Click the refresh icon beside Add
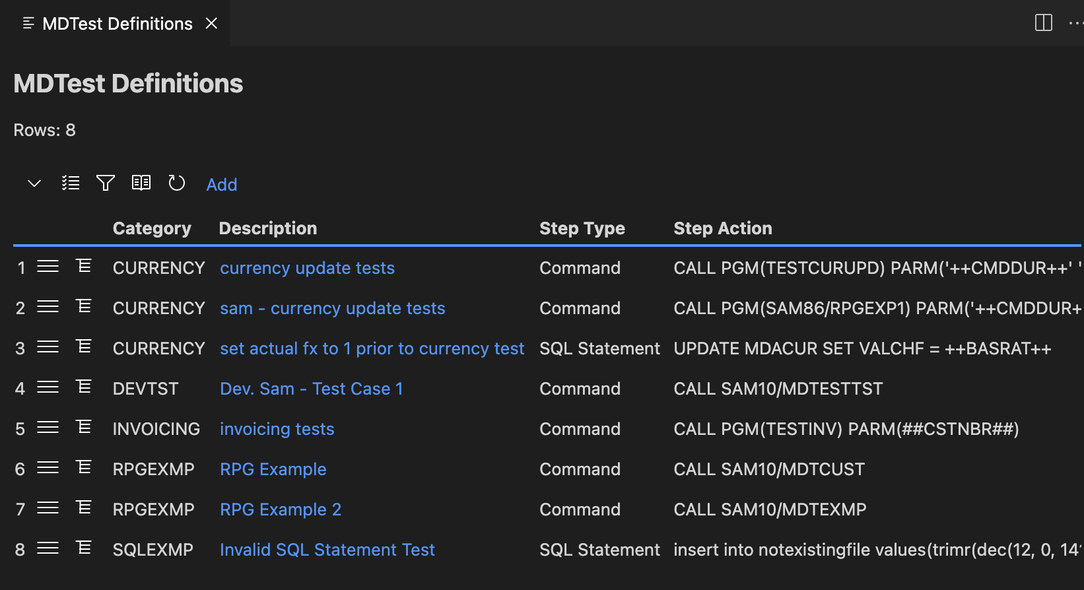 176,183
